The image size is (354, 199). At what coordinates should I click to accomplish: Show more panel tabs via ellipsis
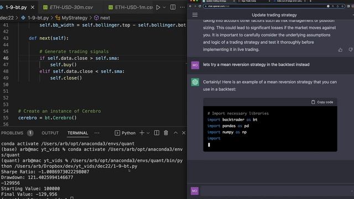click(97, 133)
